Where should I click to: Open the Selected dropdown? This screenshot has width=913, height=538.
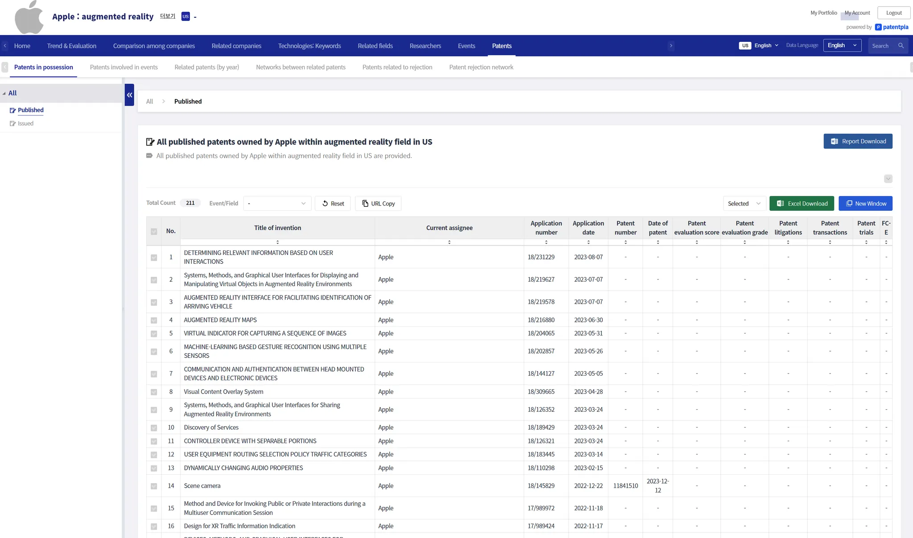pos(744,204)
